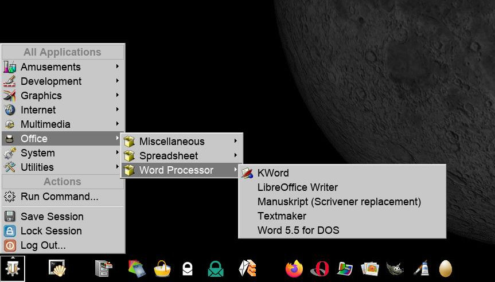Image resolution: width=495 pixels, height=282 pixels.
Task: Choose Run Command... from Actions
Action: (x=63, y=197)
